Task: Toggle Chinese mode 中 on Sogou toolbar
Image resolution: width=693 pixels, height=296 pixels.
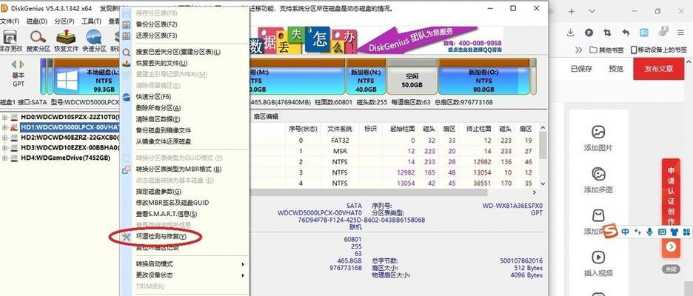Action: click(x=625, y=231)
